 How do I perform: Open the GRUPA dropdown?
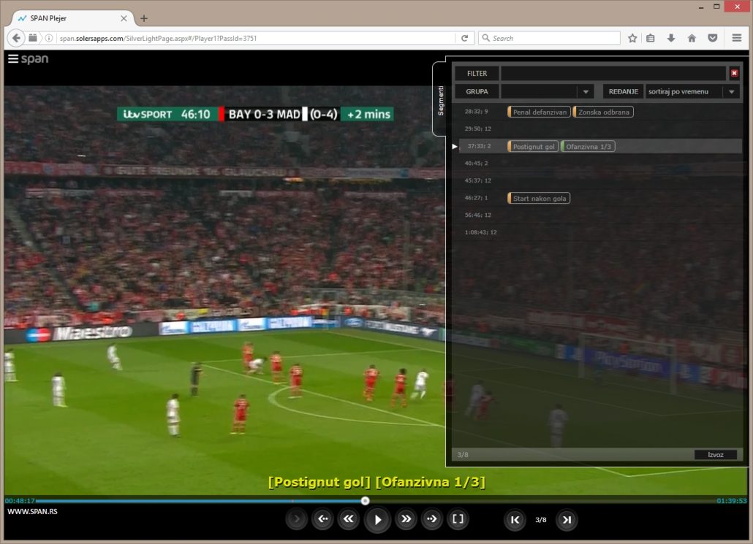coord(548,91)
